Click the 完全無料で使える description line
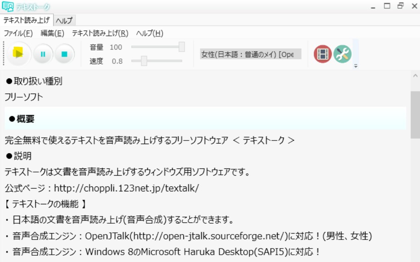Image resolution: width=420 pixels, height=262 pixels. 149,140
